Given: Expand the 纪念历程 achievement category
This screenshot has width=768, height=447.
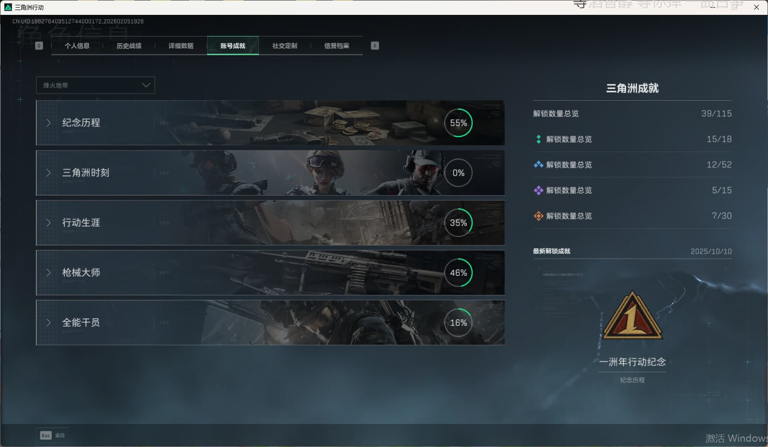Looking at the screenshot, I should [48, 123].
